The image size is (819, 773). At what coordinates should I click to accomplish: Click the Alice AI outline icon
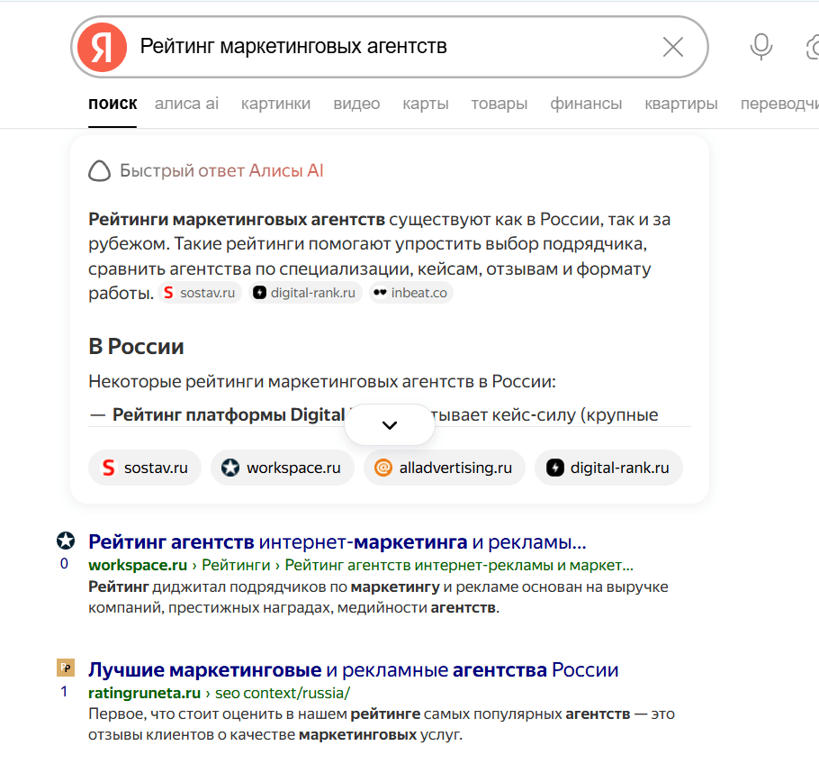[100, 171]
